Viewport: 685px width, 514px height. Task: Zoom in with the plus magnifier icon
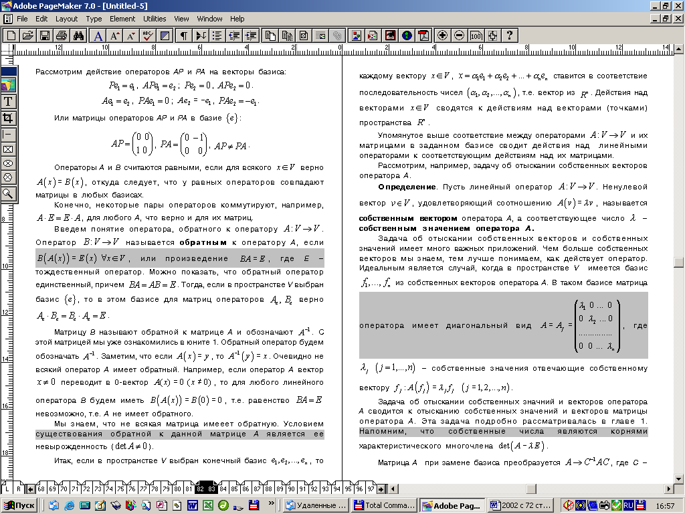point(443,35)
